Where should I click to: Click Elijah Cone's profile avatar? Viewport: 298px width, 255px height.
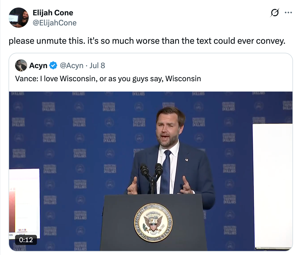coord(19,18)
